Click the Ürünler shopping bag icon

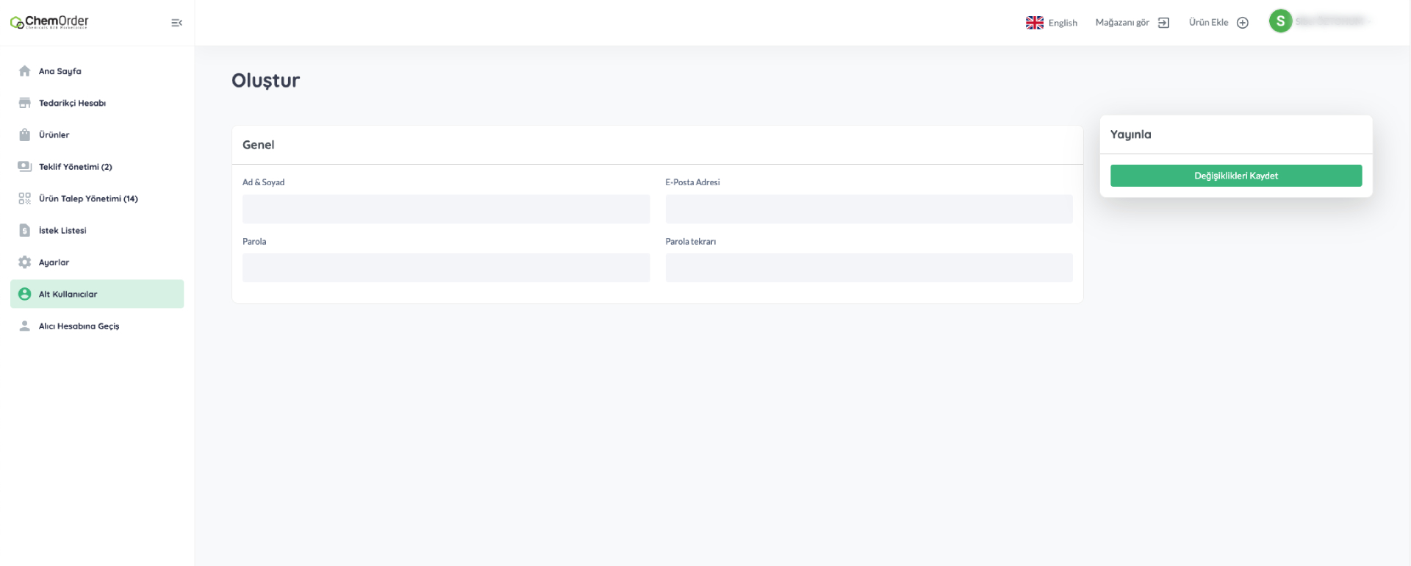point(24,135)
